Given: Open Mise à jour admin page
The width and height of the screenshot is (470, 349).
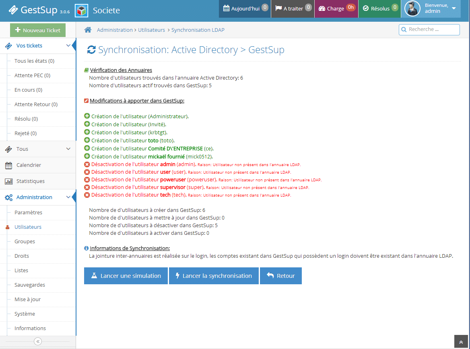Looking at the screenshot, I should coord(28,299).
